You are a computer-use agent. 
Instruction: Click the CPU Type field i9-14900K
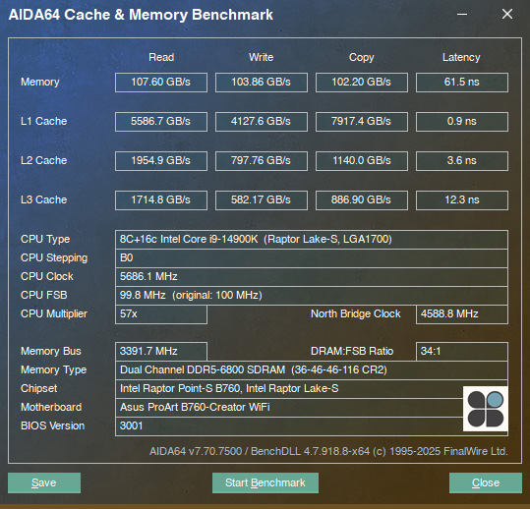[312, 240]
